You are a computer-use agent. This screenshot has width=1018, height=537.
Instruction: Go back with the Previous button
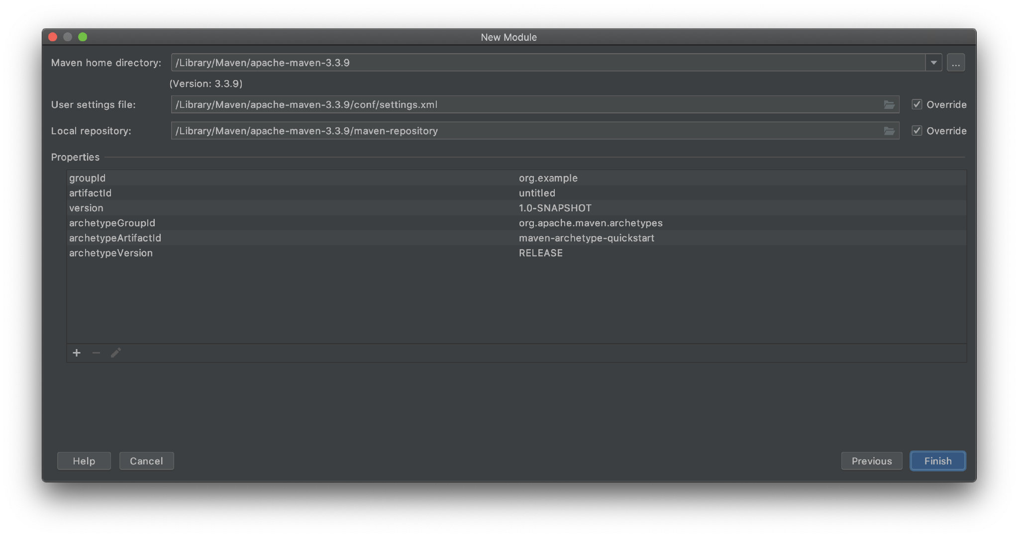pos(871,461)
